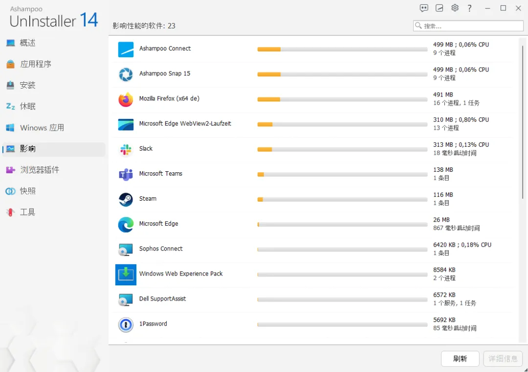Viewport: 528px width, 372px height.
Task: Click the 详细信息 details button
Action: pos(503,358)
